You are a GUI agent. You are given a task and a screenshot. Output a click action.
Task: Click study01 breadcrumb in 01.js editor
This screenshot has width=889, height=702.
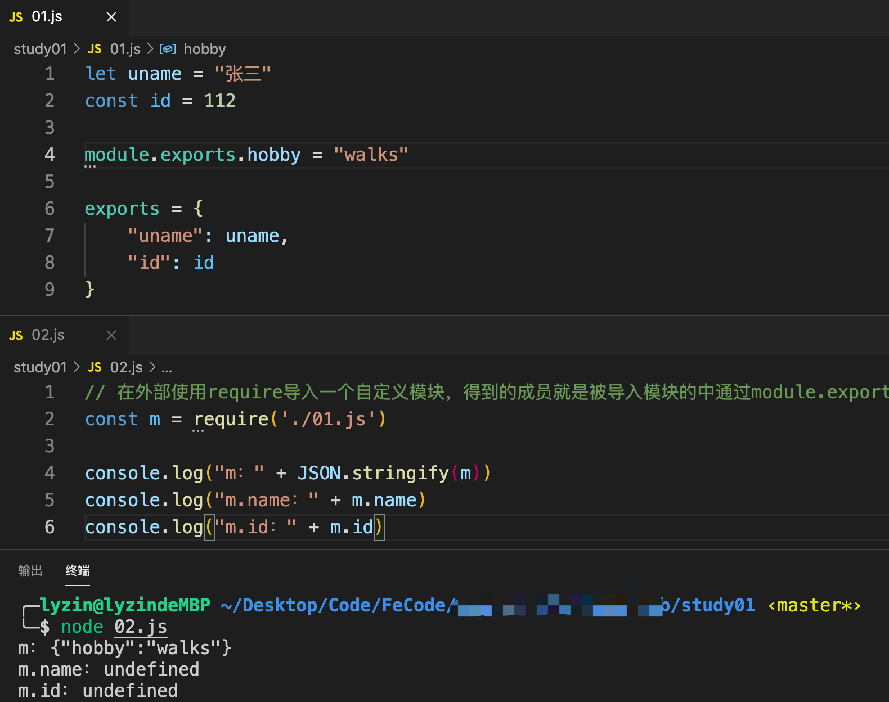pyautogui.click(x=40, y=49)
